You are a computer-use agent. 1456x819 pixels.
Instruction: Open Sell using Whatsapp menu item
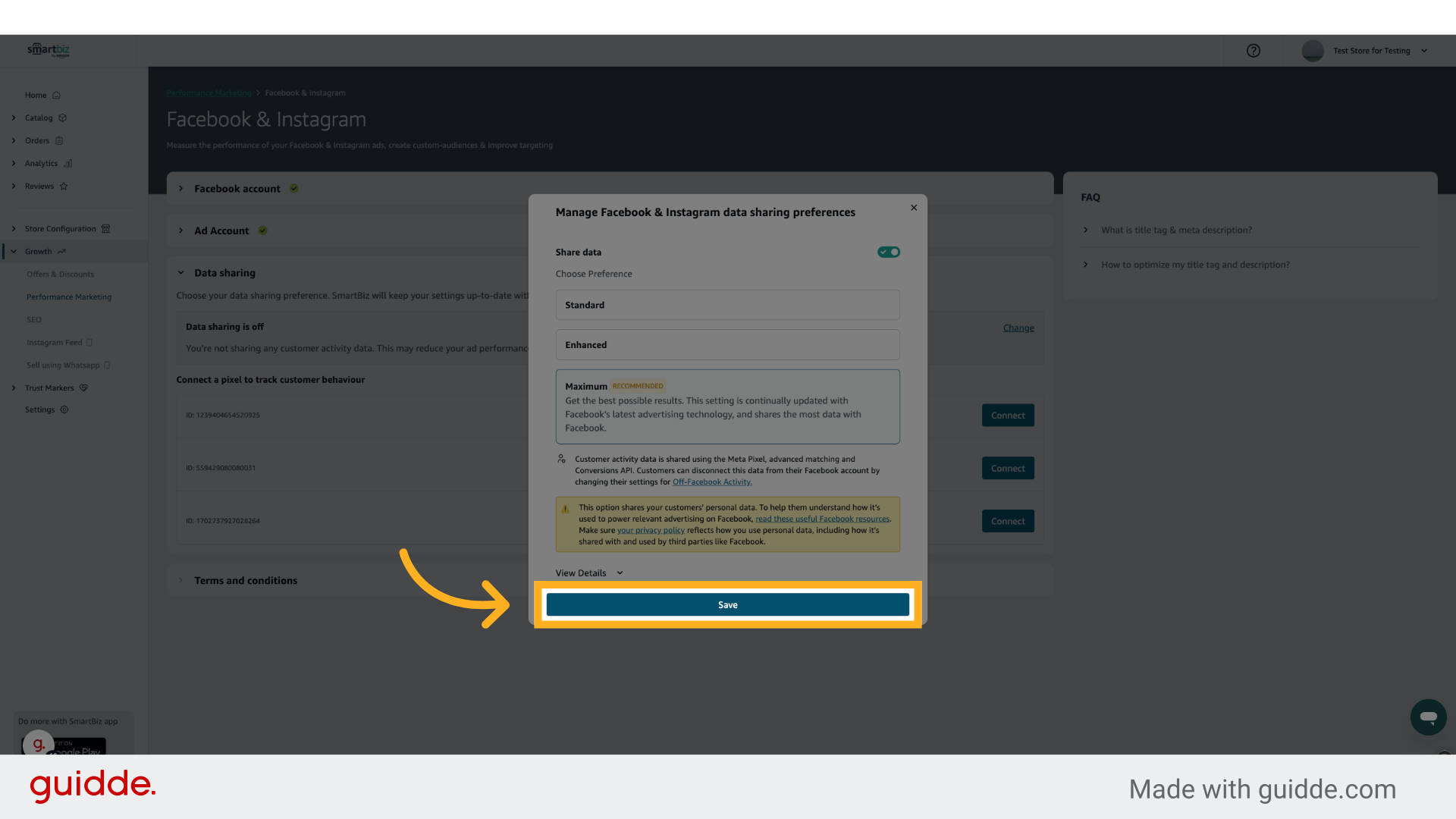point(63,366)
